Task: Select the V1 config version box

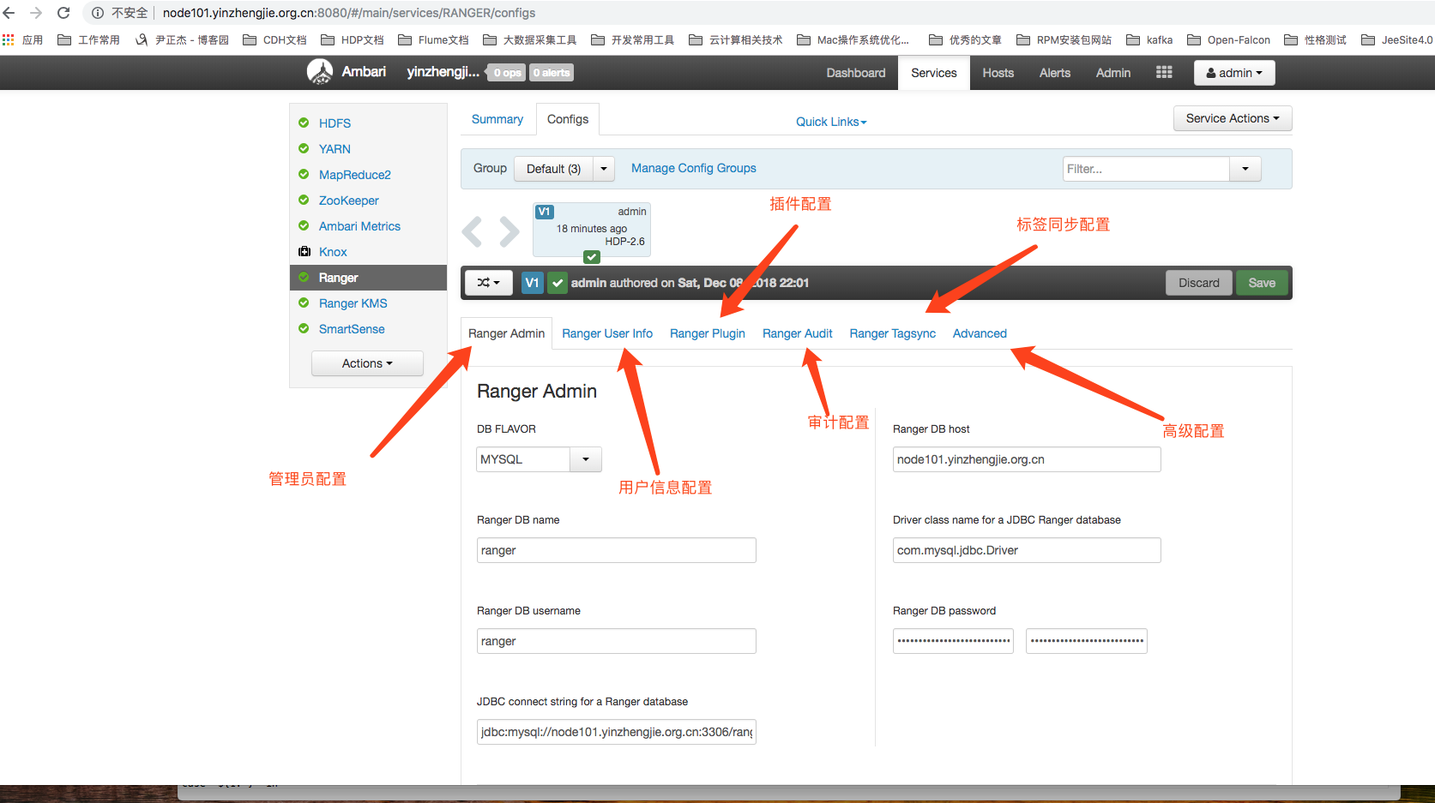Action: click(592, 230)
